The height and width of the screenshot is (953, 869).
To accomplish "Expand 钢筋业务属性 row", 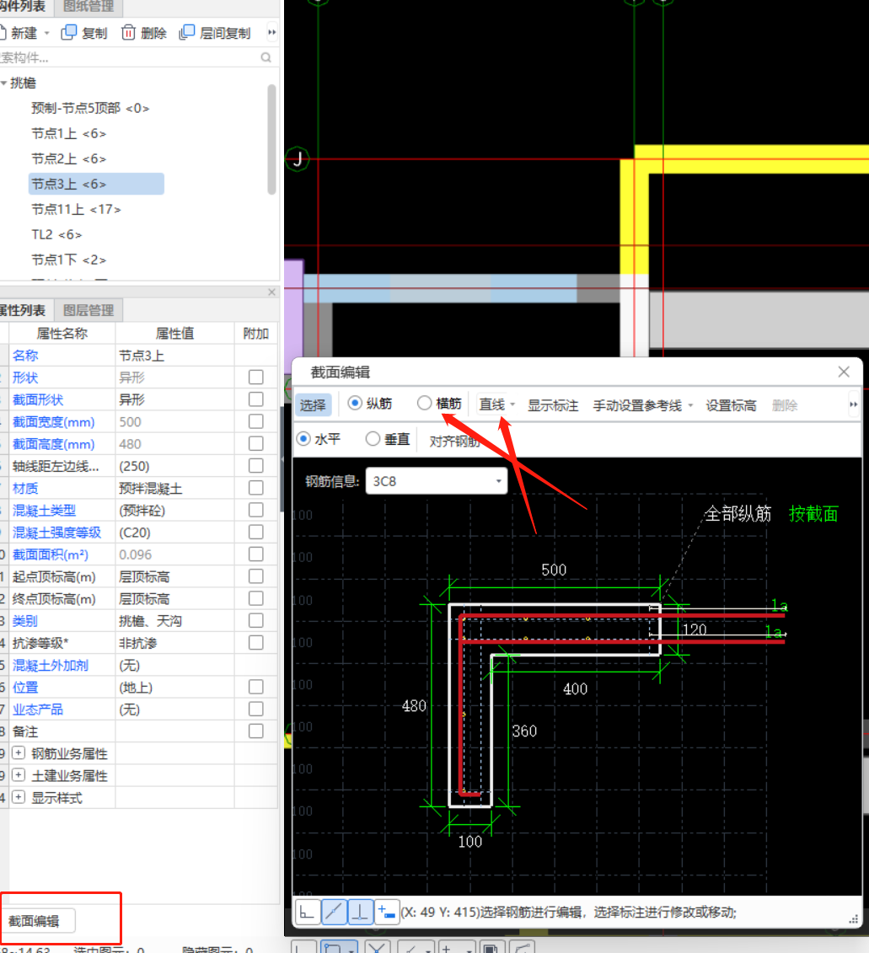I will (x=19, y=753).
